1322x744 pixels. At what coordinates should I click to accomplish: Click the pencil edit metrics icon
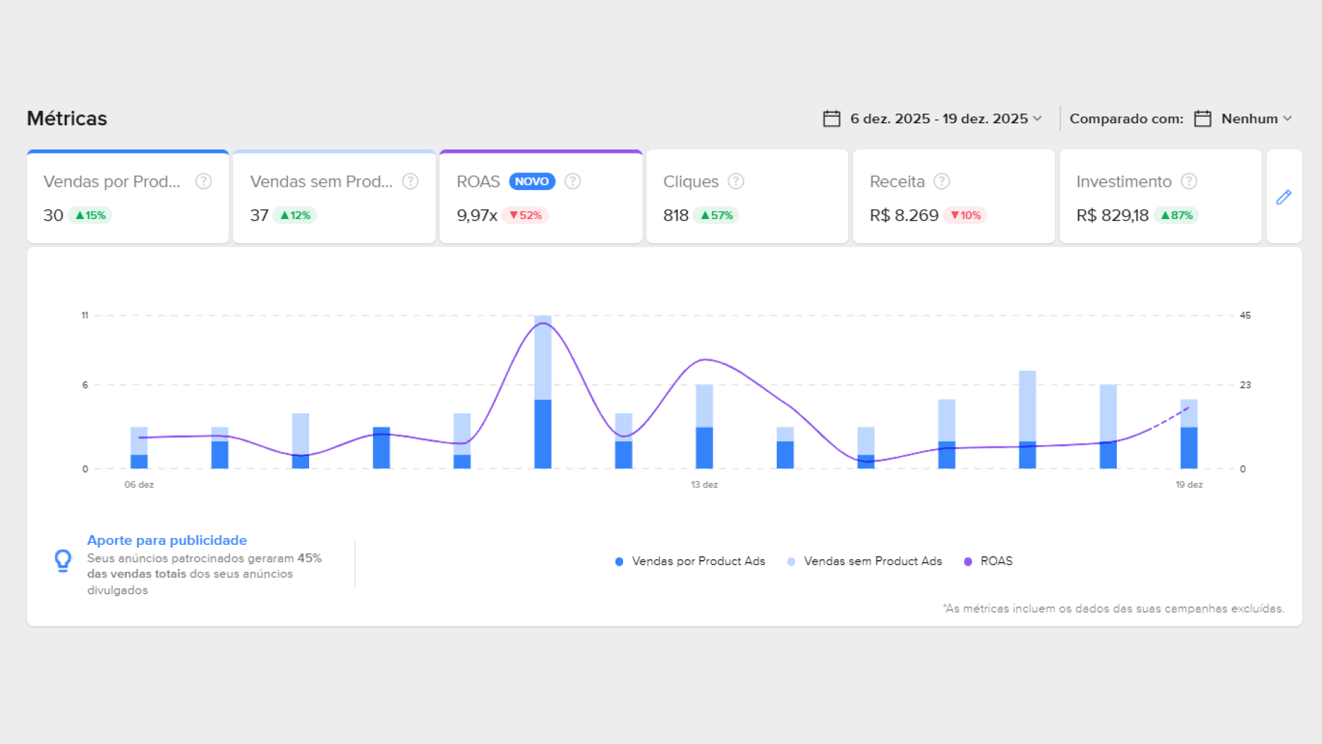click(1283, 198)
